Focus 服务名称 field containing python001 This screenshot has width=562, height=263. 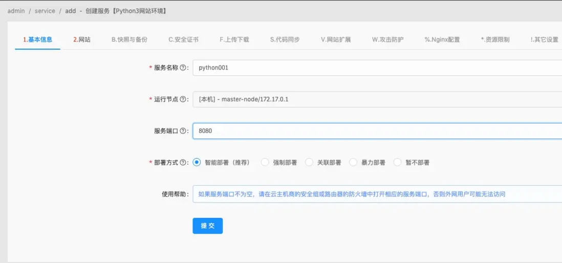[x=377, y=68]
